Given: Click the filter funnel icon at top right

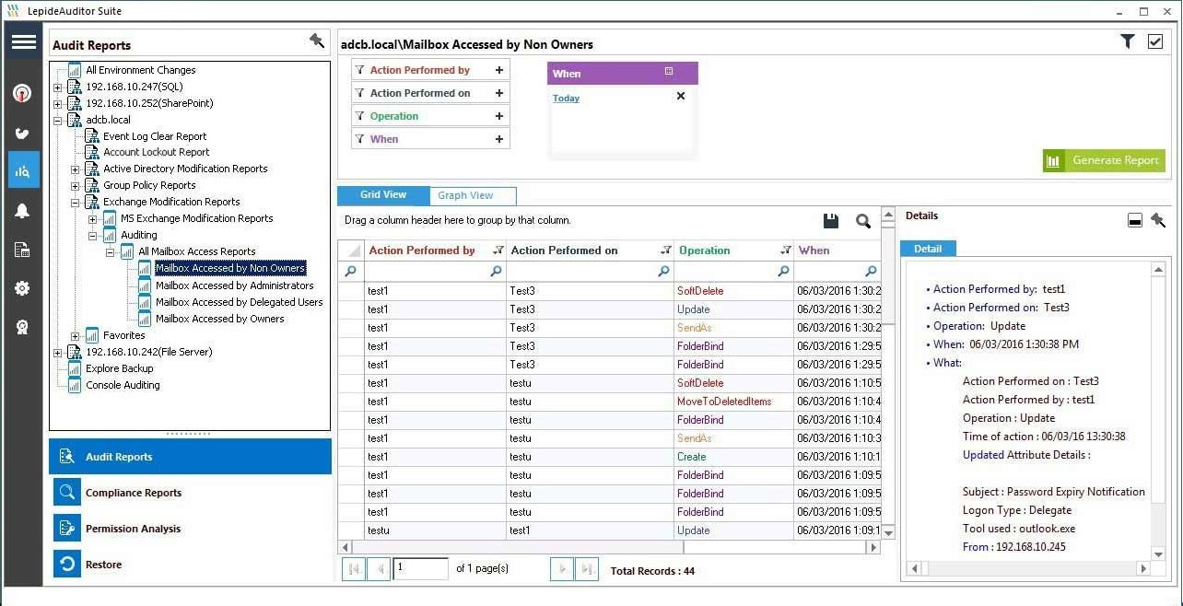Looking at the screenshot, I should point(1127,41).
